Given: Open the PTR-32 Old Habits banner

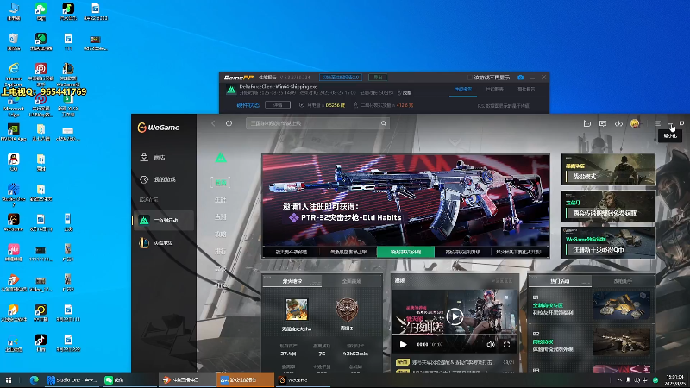Looking at the screenshot, I should coord(405,200).
